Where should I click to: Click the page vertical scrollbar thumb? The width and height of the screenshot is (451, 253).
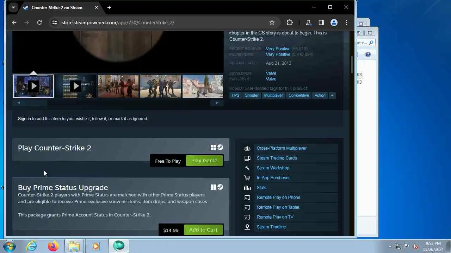[352, 65]
